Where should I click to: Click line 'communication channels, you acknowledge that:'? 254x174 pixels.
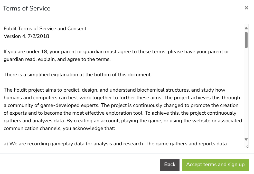tap(59, 128)
